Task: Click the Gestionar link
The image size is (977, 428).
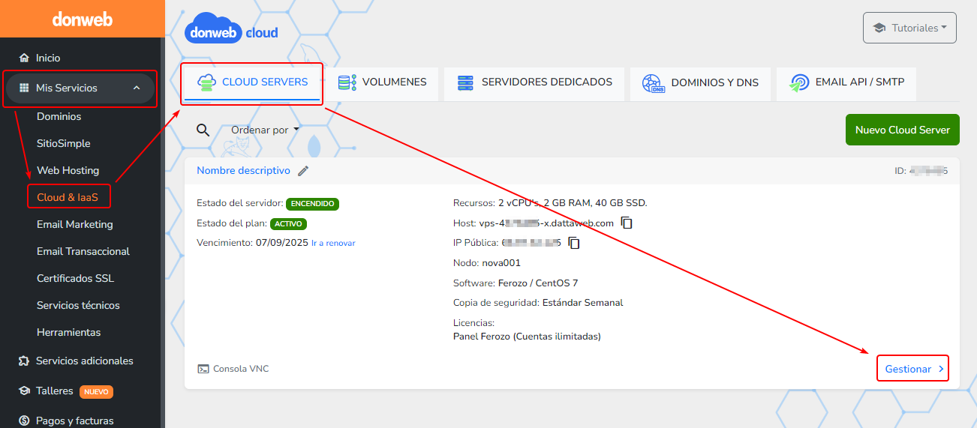Action: pos(908,369)
